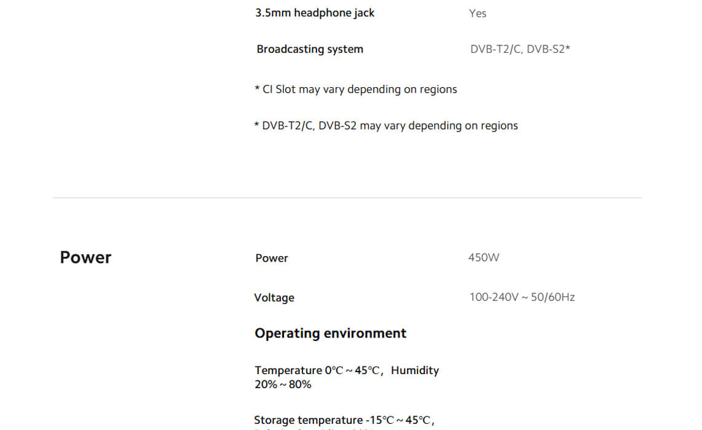Image resolution: width=702 pixels, height=430 pixels.
Task: Select the 450W power value
Action: tap(484, 257)
